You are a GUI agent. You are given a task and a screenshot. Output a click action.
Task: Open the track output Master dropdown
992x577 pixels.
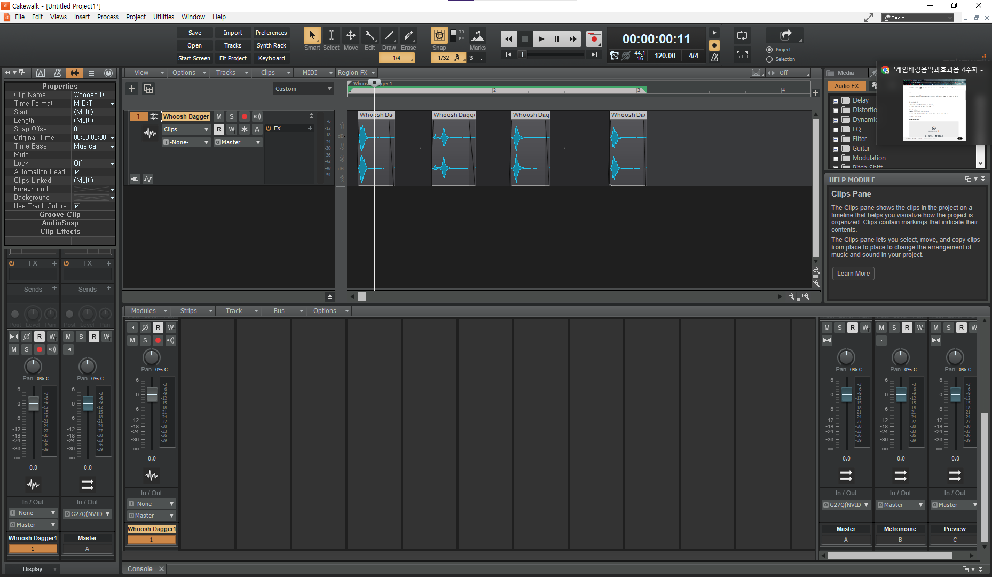coord(238,142)
